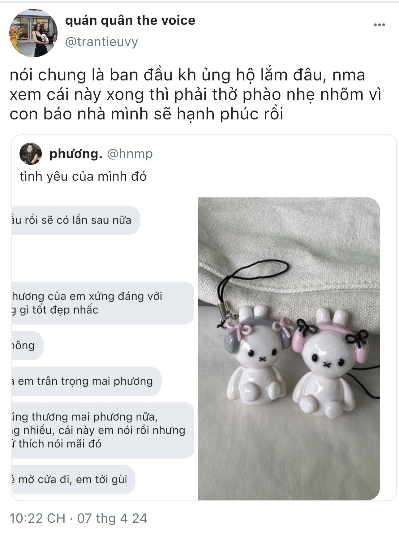Click the short chat bubble ending in hông
The image size is (399, 536).
[28, 345]
